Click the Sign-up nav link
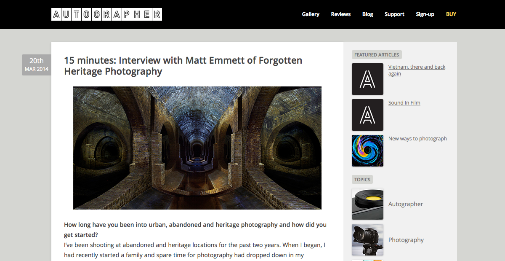505x261 pixels. pos(425,14)
